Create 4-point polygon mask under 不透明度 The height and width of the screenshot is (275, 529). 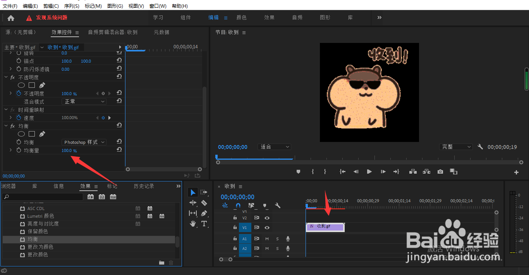click(x=32, y=85)
